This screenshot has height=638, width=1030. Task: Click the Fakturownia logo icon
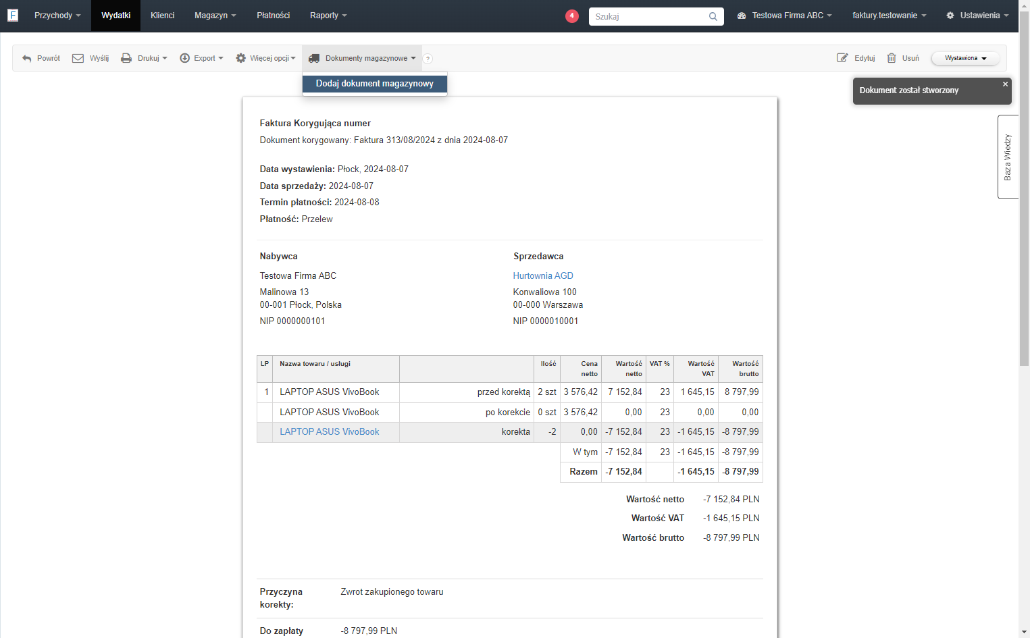coord(12,15)
